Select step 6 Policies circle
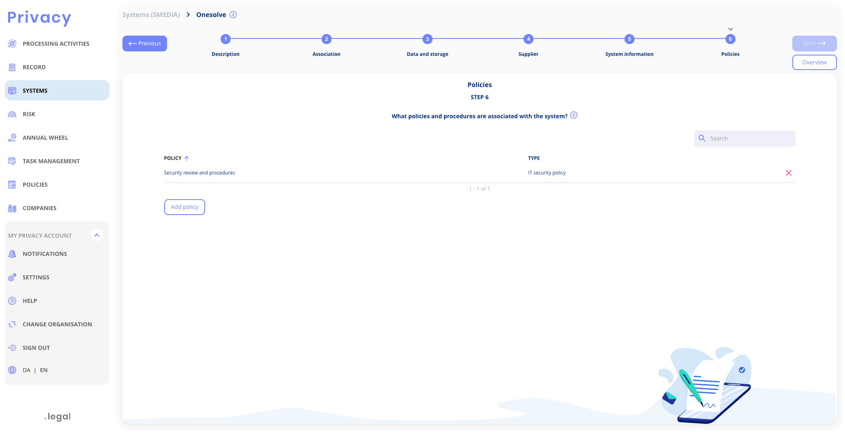845x432 pixels. (x=730, y=39)
